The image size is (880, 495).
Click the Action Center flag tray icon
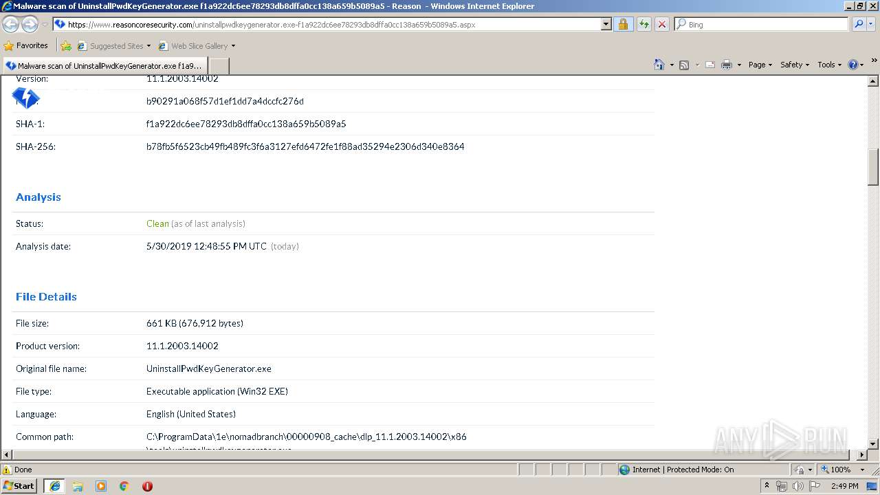[814, 486]
